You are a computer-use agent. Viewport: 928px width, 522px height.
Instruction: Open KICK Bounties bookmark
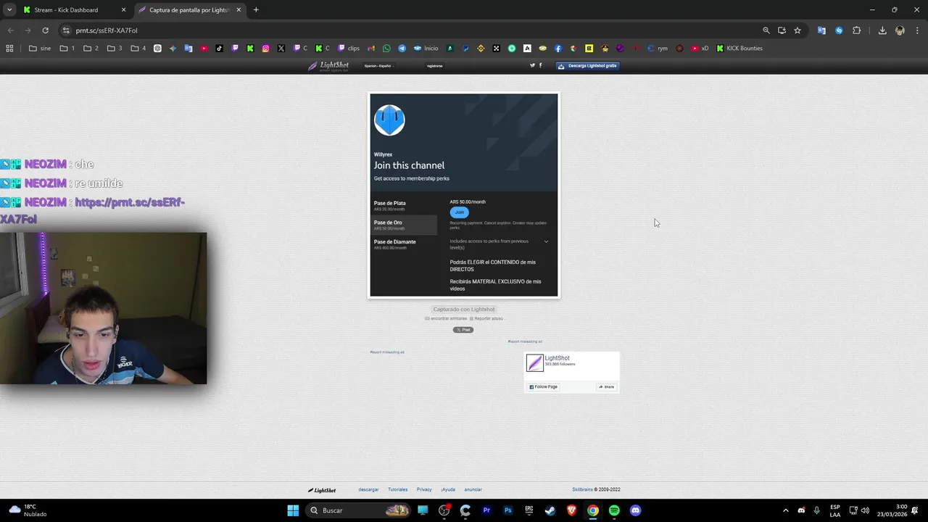click(x=739, y=49)
